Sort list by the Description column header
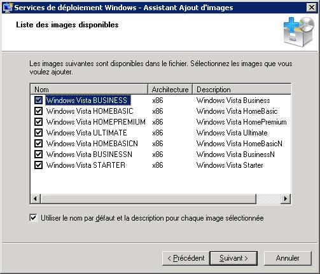 [242, 89]
